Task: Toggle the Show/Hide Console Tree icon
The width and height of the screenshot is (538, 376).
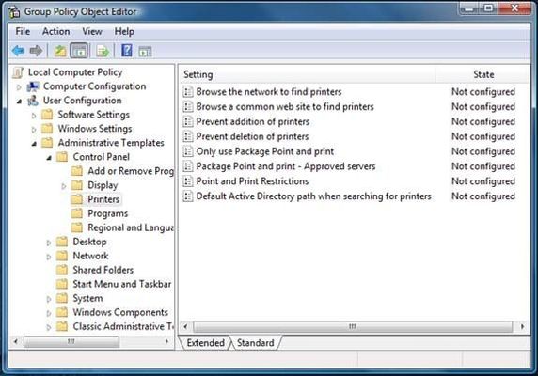Action: [x=79, y=51]
